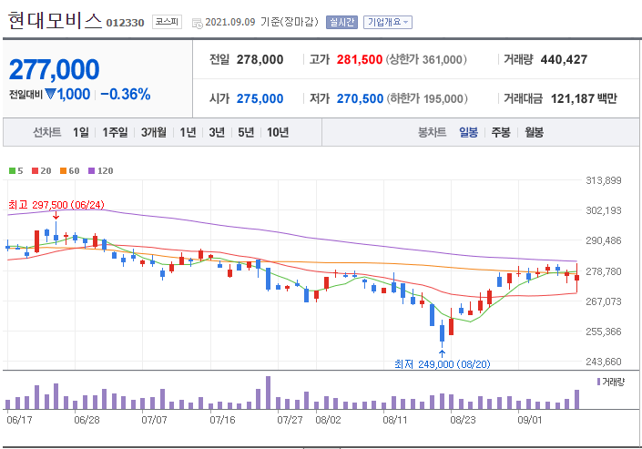Screen dimensions: 642x449
Task: Click the orange 60-day moving average swatch
Action: point(63,171)
